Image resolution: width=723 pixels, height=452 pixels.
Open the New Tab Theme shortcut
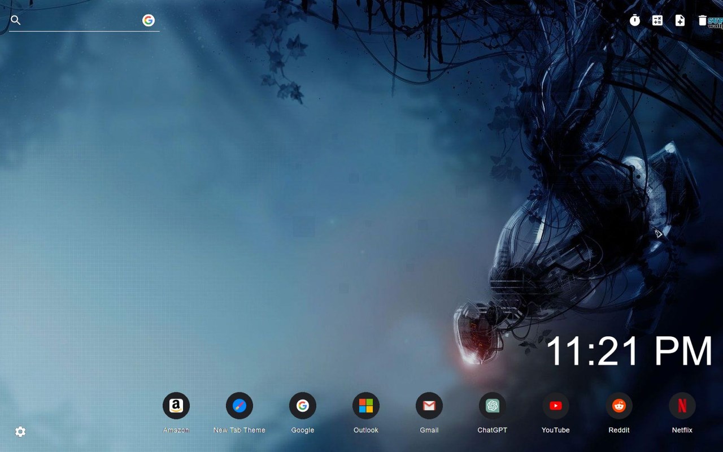tap(239, 406)
